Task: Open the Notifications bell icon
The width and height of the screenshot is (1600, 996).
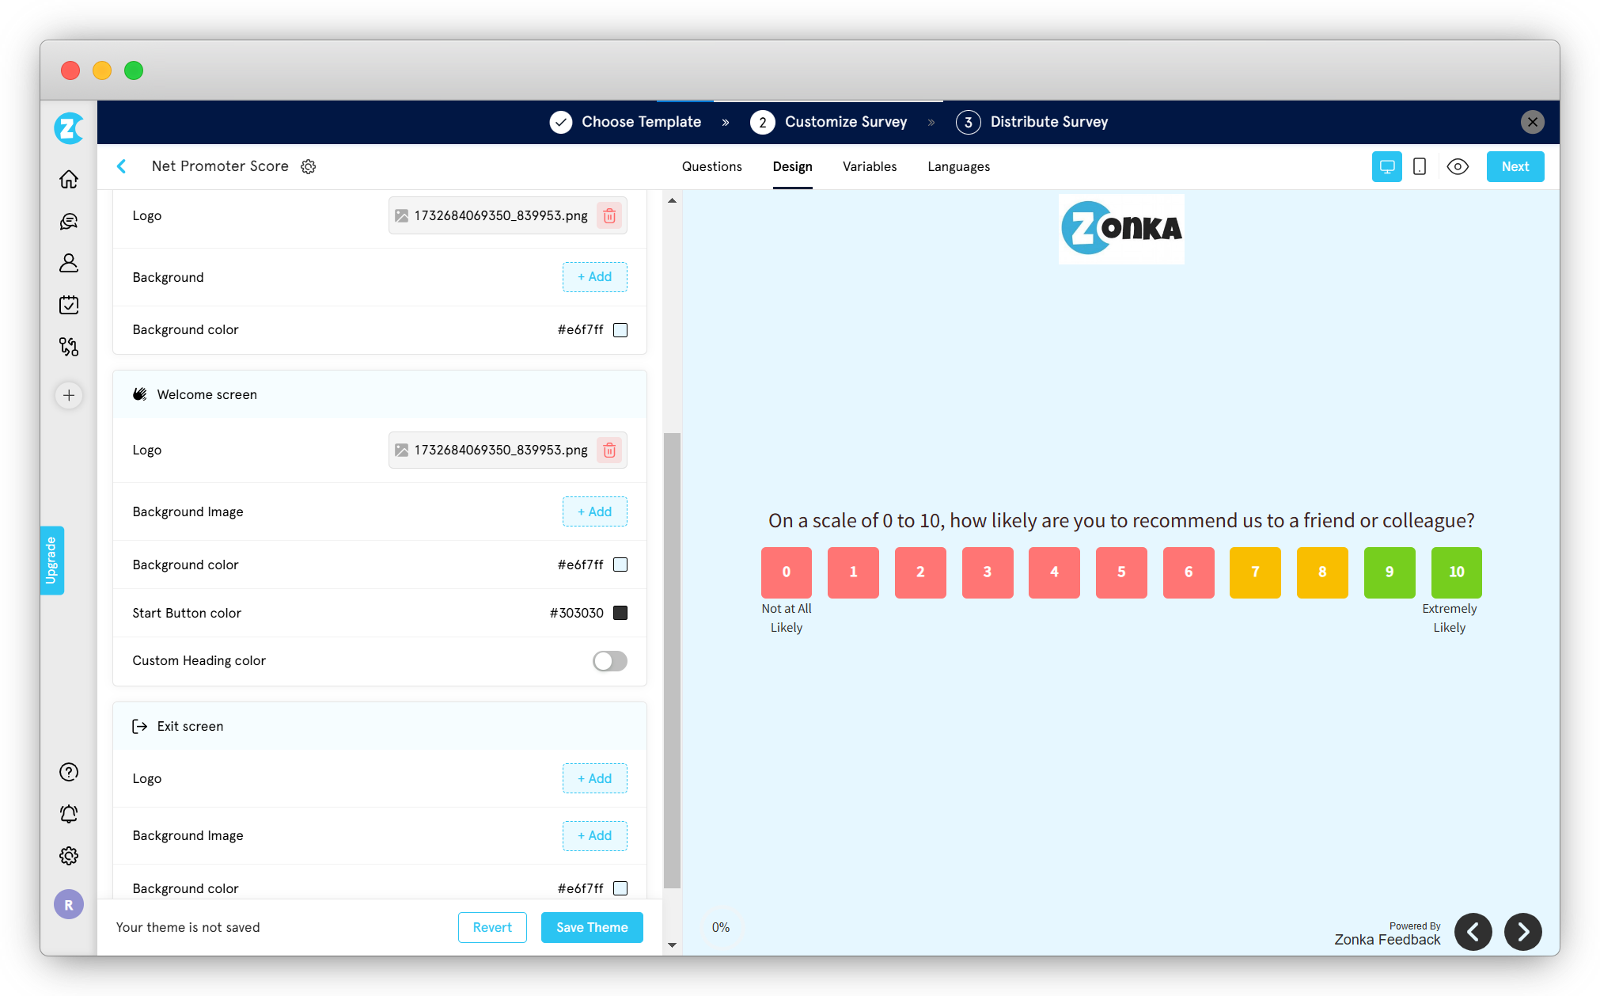Action: [69, 814]
